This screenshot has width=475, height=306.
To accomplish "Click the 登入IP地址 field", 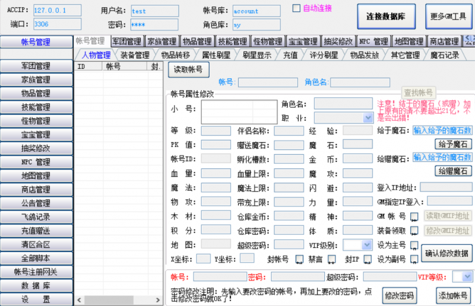I will coord(446,187).
